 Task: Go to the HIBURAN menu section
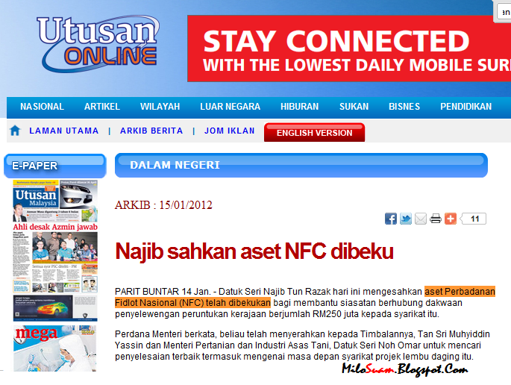pos(299,107)
